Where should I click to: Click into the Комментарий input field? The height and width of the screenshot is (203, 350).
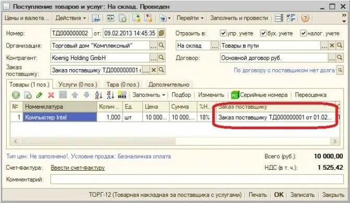pos(197,180)
